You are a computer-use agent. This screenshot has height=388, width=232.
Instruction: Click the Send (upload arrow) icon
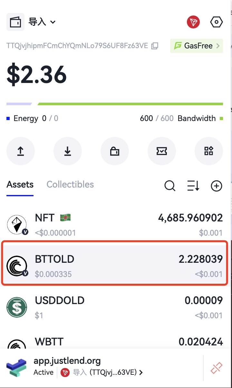[21, 151]
